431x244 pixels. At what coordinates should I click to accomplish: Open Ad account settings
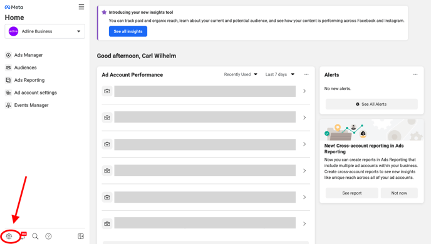[36, 93]
